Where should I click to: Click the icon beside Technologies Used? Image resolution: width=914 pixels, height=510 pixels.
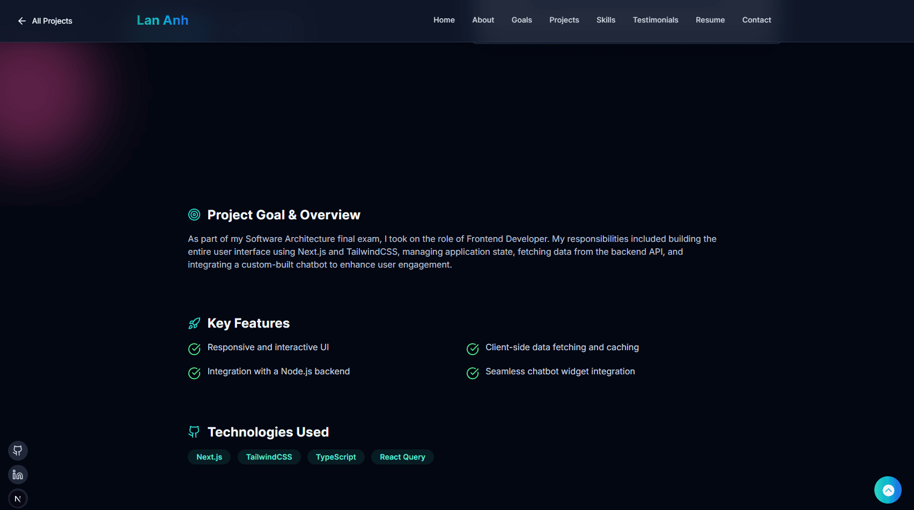[x=194, y=432]
